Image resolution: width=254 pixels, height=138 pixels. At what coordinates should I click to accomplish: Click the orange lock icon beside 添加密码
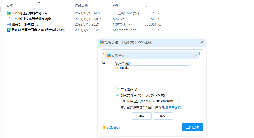pos(104,127)
